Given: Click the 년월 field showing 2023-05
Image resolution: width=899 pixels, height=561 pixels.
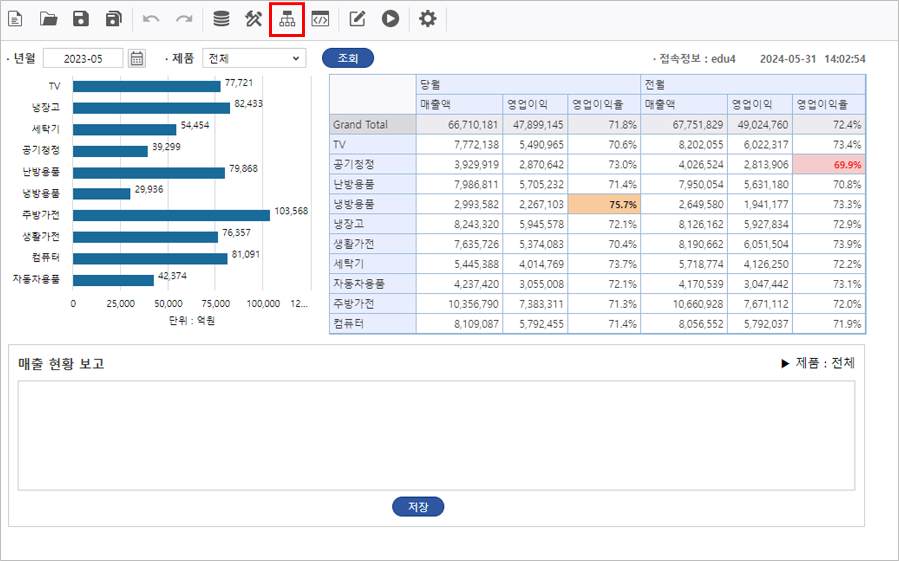Looking at the screenshot, I should pos(83,58).
